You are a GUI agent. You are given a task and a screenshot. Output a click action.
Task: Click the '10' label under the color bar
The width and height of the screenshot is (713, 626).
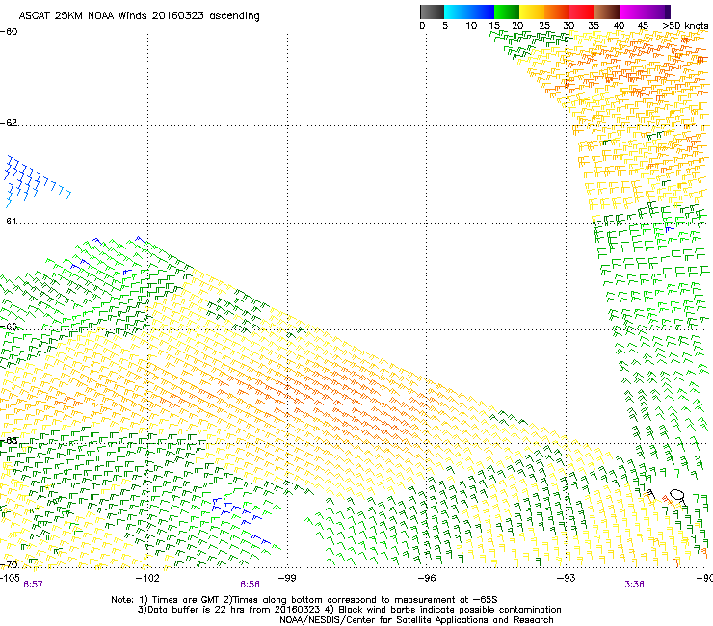click(471, 26)
